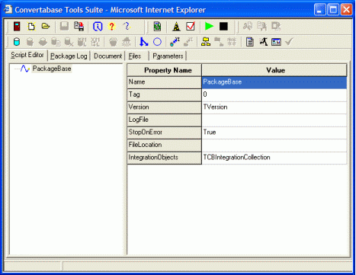Switch to the Files tab
This screenshot has height=275, width=356.
[x=135, y=56]
